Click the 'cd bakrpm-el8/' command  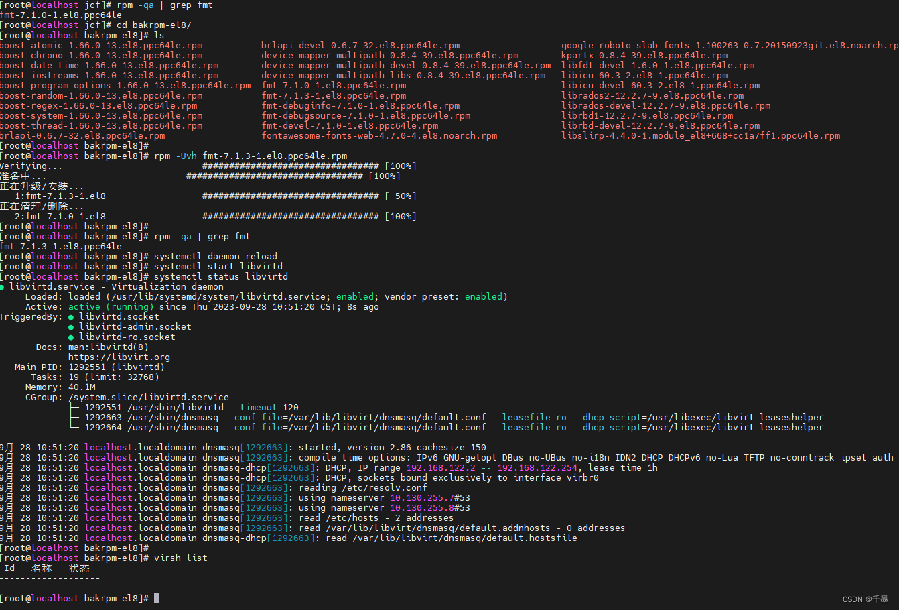pos(154,25)
